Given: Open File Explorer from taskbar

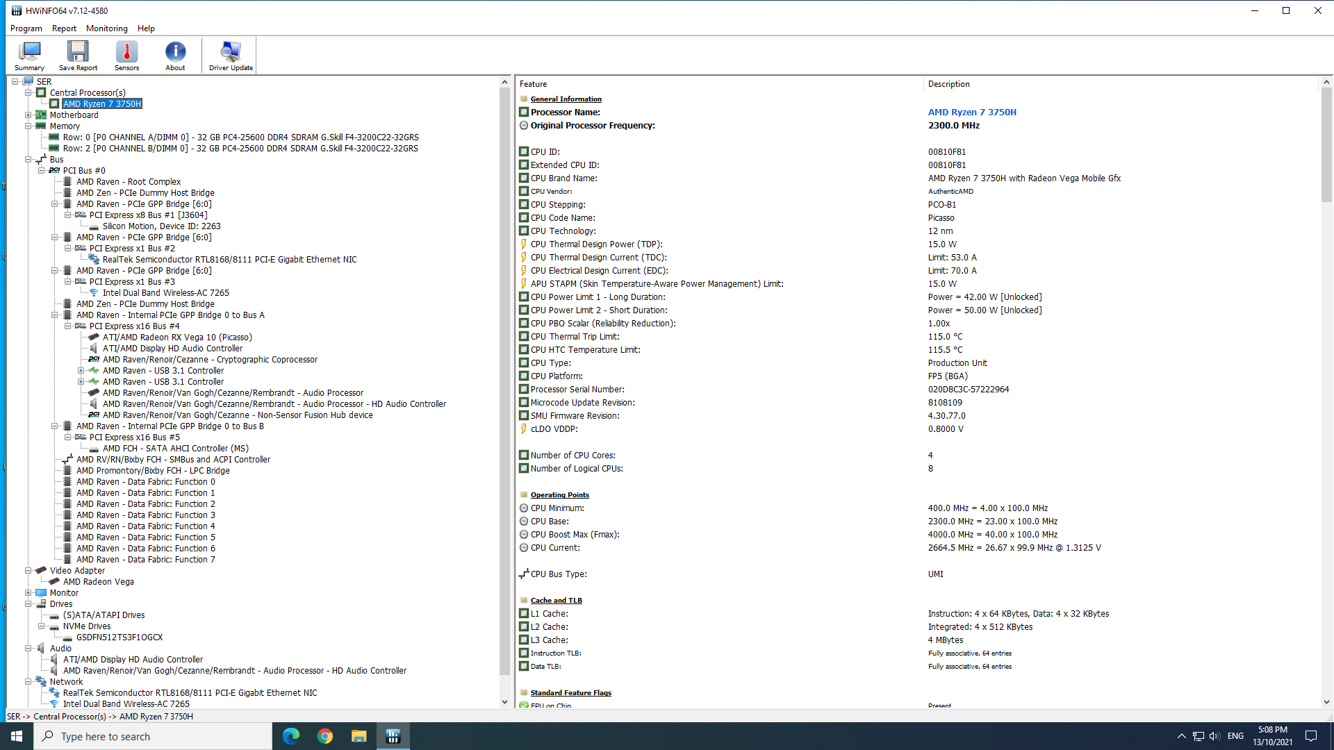Looking at the screenshot, I should pyautogui.click(x=359, y=736).
